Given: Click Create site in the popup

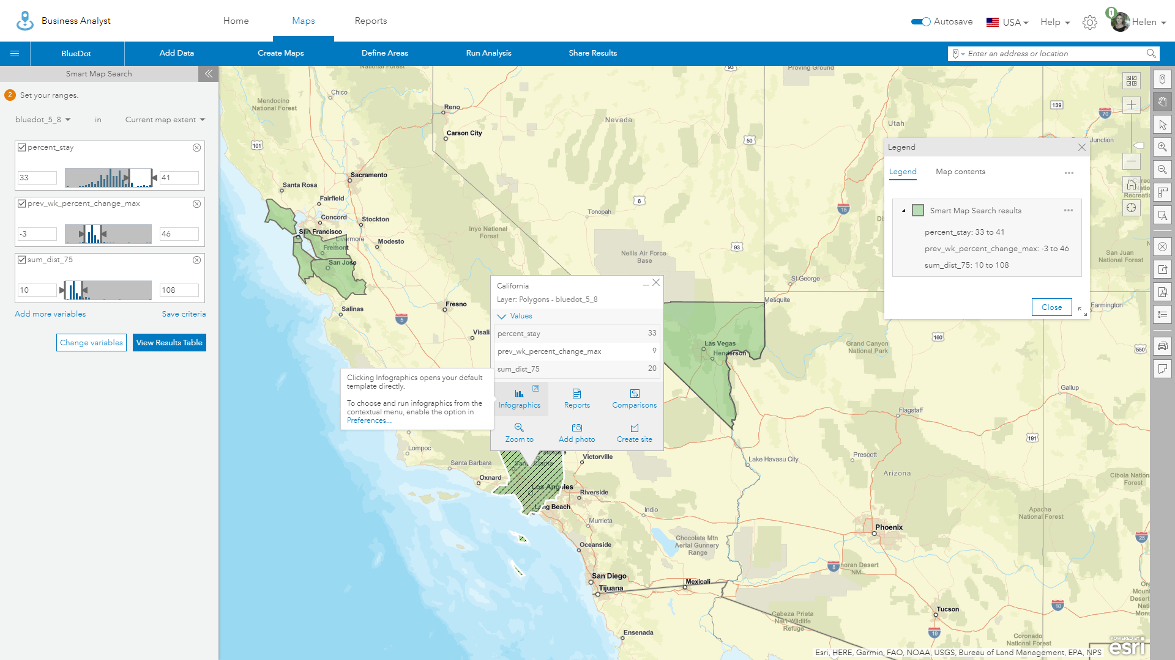Looking at the screenshot, I should (x=634, y=433).
